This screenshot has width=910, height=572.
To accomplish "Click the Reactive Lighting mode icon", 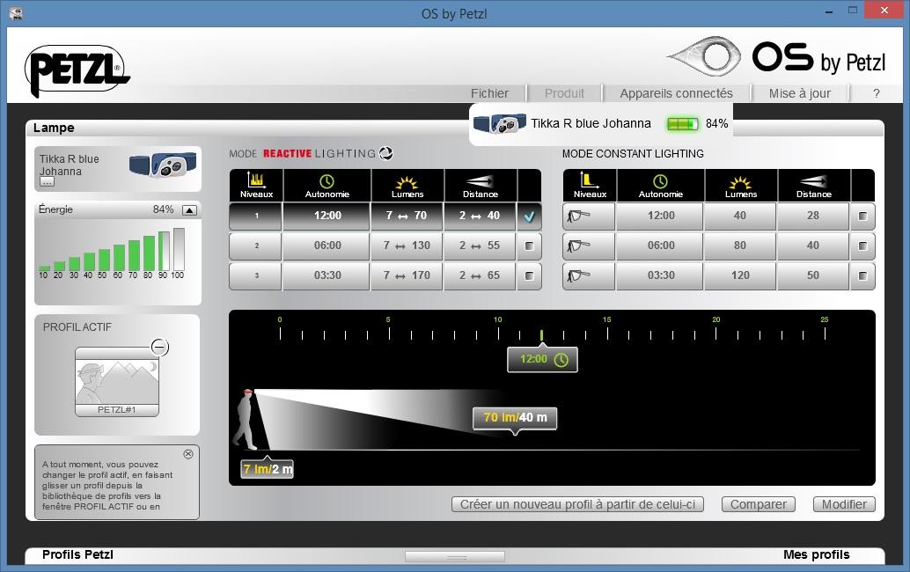I will pos(385,153).
